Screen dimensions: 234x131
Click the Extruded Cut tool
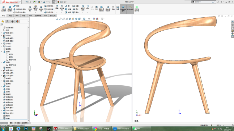30,9
